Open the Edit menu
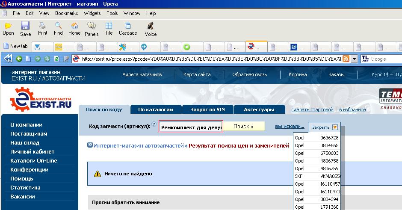 click(30, 13)
